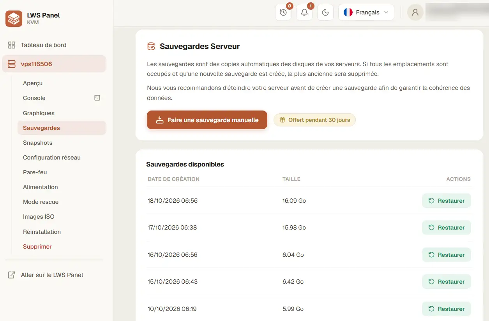Click the date 16/10/2026 06:56
This screenshot has width=489, height=321.
pyautogui.click(x=173, y=255)
